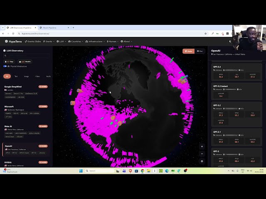Image resolution: width=266 pixels, height=199 pixels.
Task: Switch to Flat map view
Action: tap(199, 51)
